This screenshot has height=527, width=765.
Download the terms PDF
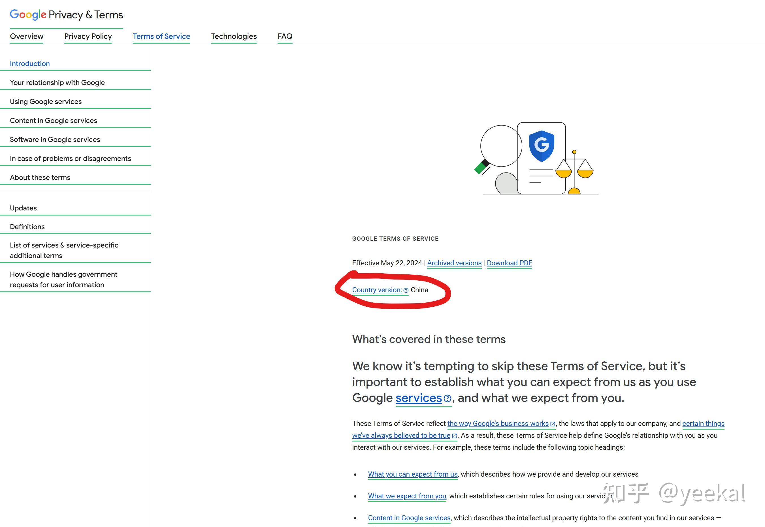click(x=509, y=263)
